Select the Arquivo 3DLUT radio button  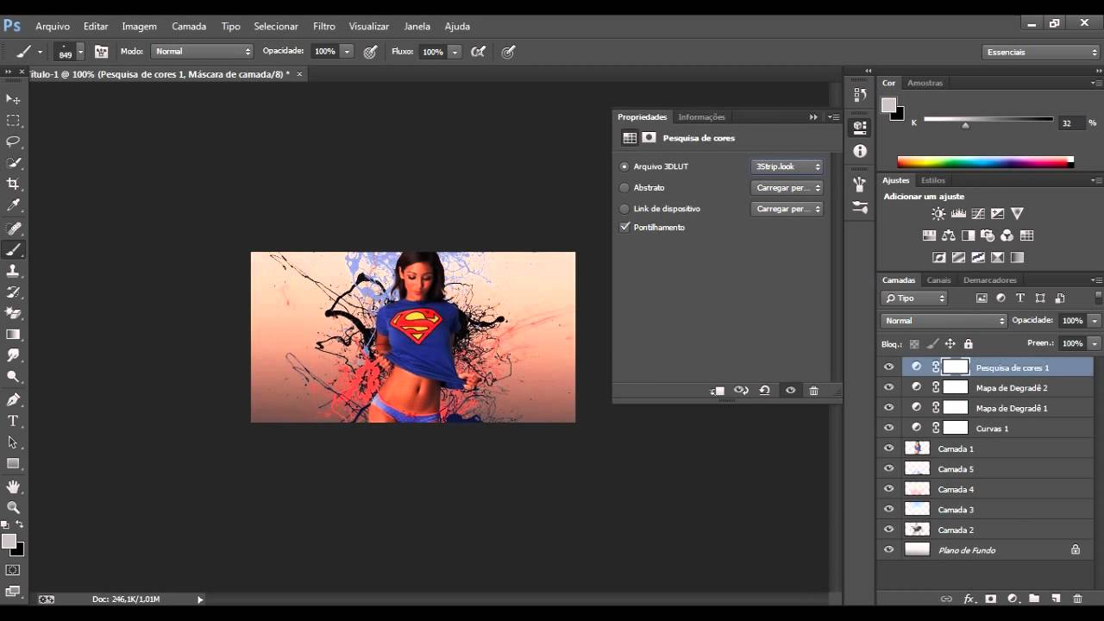(x=624, y=166)
